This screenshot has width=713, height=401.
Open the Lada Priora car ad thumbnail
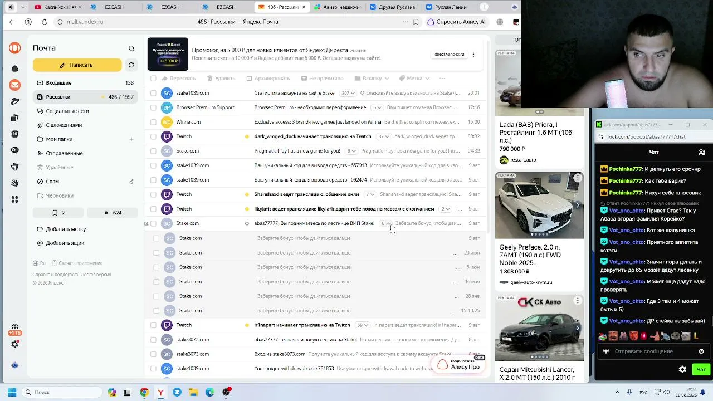pos(539,84)
